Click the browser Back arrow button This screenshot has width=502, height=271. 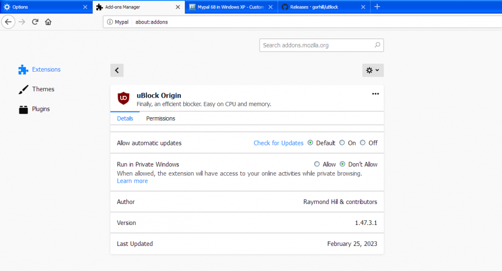pyautogui.click(x=8, y=22)
